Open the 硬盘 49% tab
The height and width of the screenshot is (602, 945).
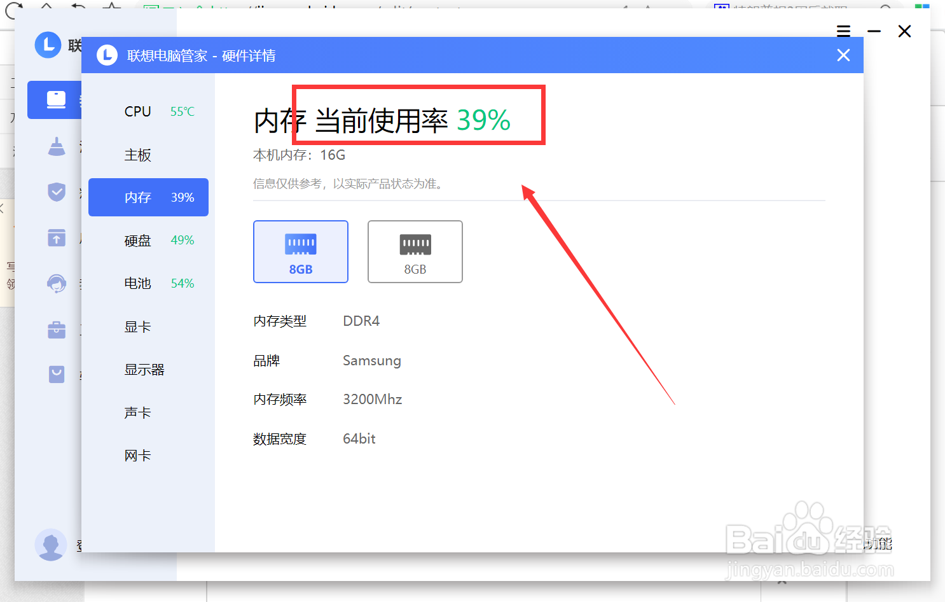[148, 241]
